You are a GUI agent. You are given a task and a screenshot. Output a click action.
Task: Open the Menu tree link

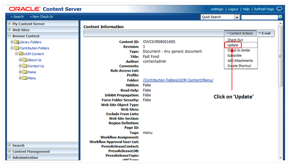32,78
